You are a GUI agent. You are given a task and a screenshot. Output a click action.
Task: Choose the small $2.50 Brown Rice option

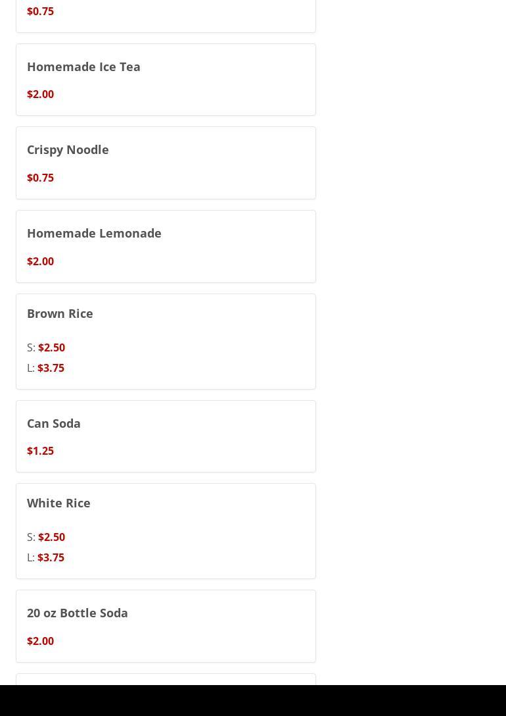[51, 347]
